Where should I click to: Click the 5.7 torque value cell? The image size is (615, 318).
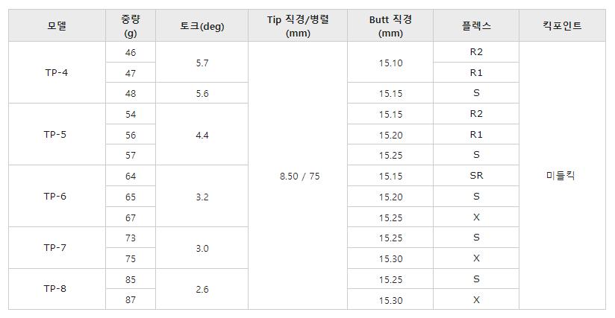202,63
